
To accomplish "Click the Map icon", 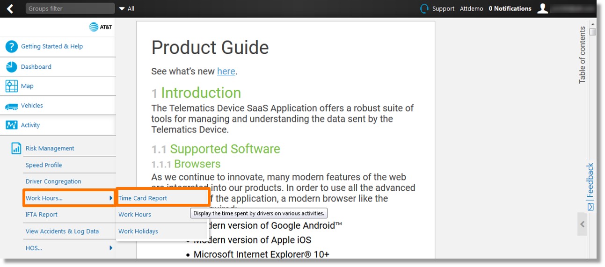I will tap(11, 86).
